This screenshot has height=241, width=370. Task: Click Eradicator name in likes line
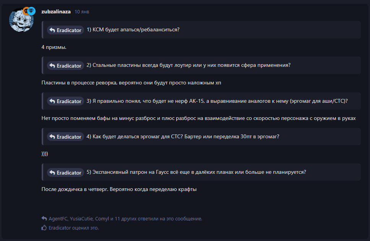click(x=60, y=228)
